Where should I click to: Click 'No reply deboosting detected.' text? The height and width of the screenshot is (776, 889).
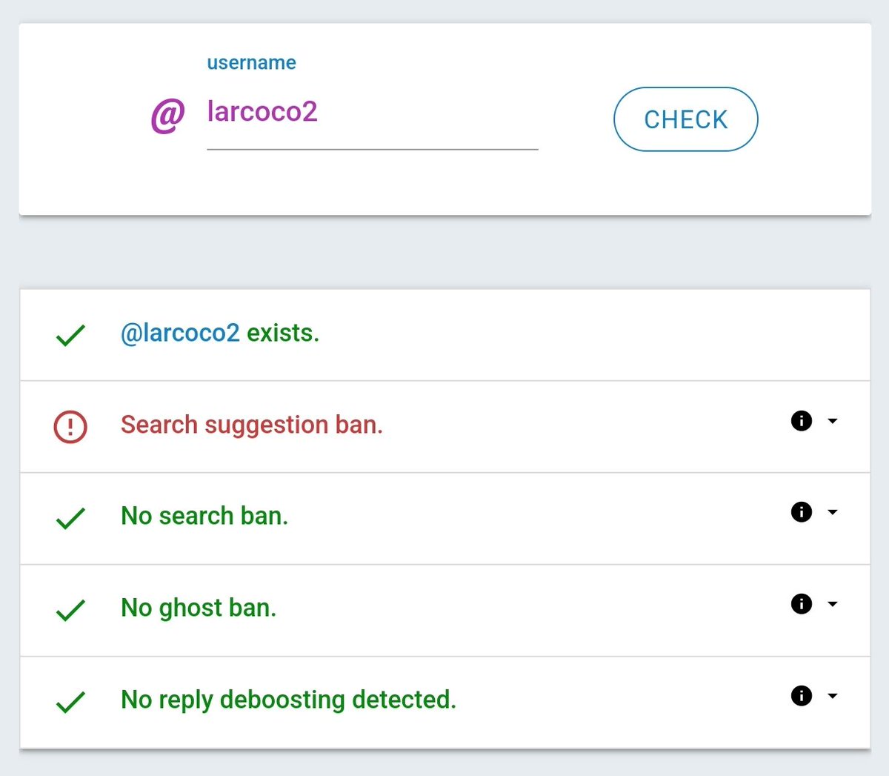click(x=289, y=700)
